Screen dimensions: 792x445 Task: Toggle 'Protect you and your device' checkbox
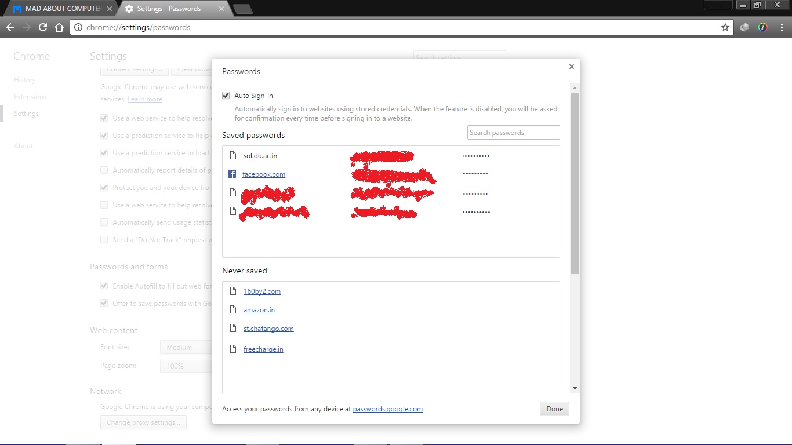tap(104, 187)
